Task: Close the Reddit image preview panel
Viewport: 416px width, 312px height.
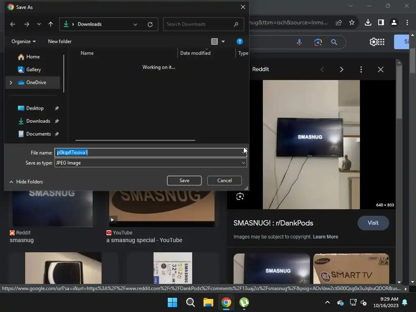Action: (x=380, y=69)
